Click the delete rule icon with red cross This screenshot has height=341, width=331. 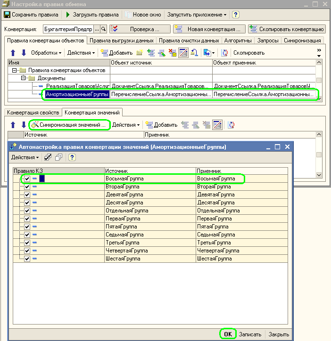[x=173, y=53]
